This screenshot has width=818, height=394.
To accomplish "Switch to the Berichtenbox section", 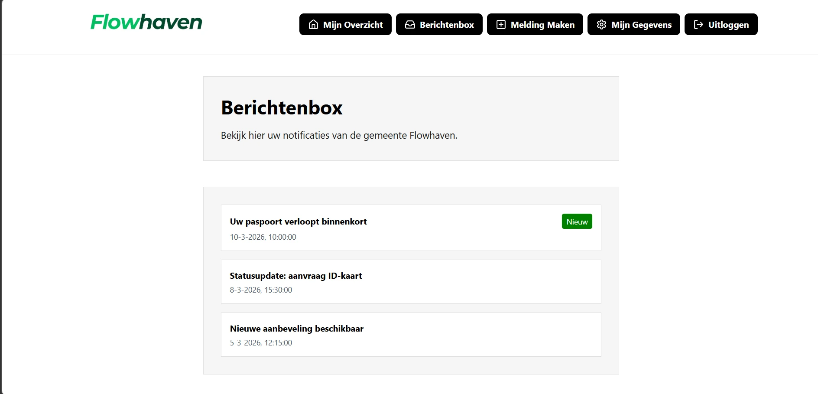I will [x=439, y=25].
